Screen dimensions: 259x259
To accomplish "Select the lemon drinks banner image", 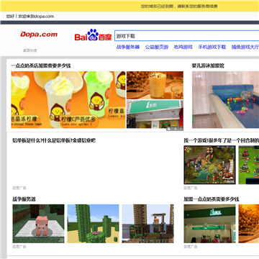I will (x=68, y=100).
